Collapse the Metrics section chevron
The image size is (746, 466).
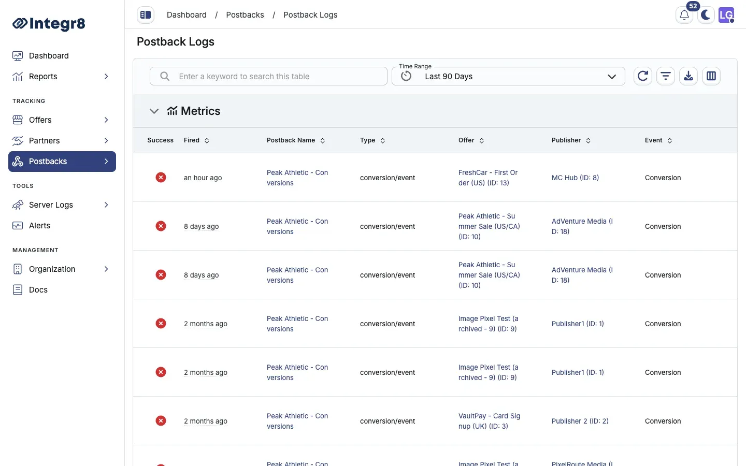tap(154, 111)
